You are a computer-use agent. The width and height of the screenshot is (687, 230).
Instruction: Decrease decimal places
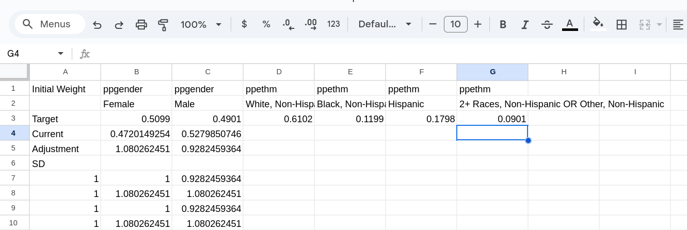(x=288, y=24)
